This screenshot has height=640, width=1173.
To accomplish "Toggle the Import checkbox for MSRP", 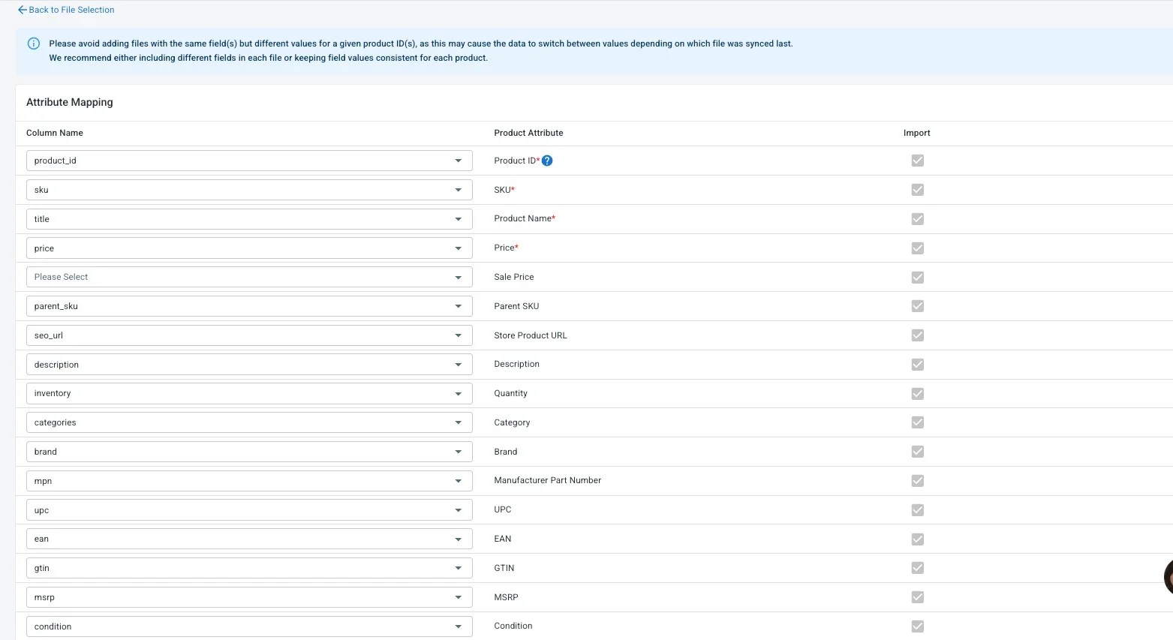I will pyautogui.click(x=917, y=597).
